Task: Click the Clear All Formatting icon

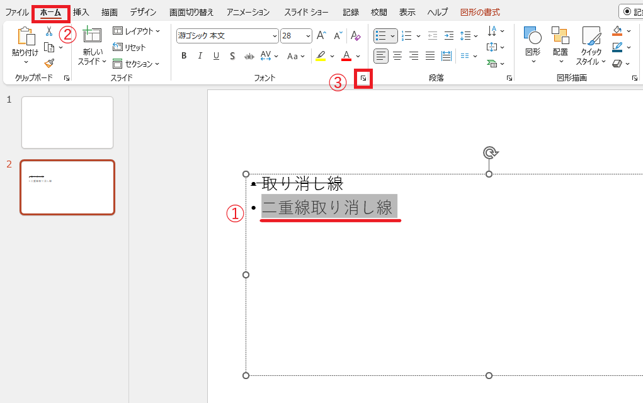Action: click(x=355, y=36)
